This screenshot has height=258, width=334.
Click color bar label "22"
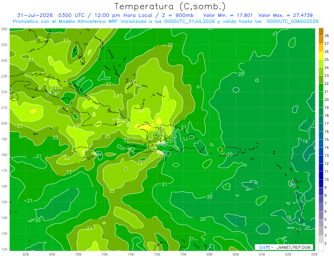[327, 83]
